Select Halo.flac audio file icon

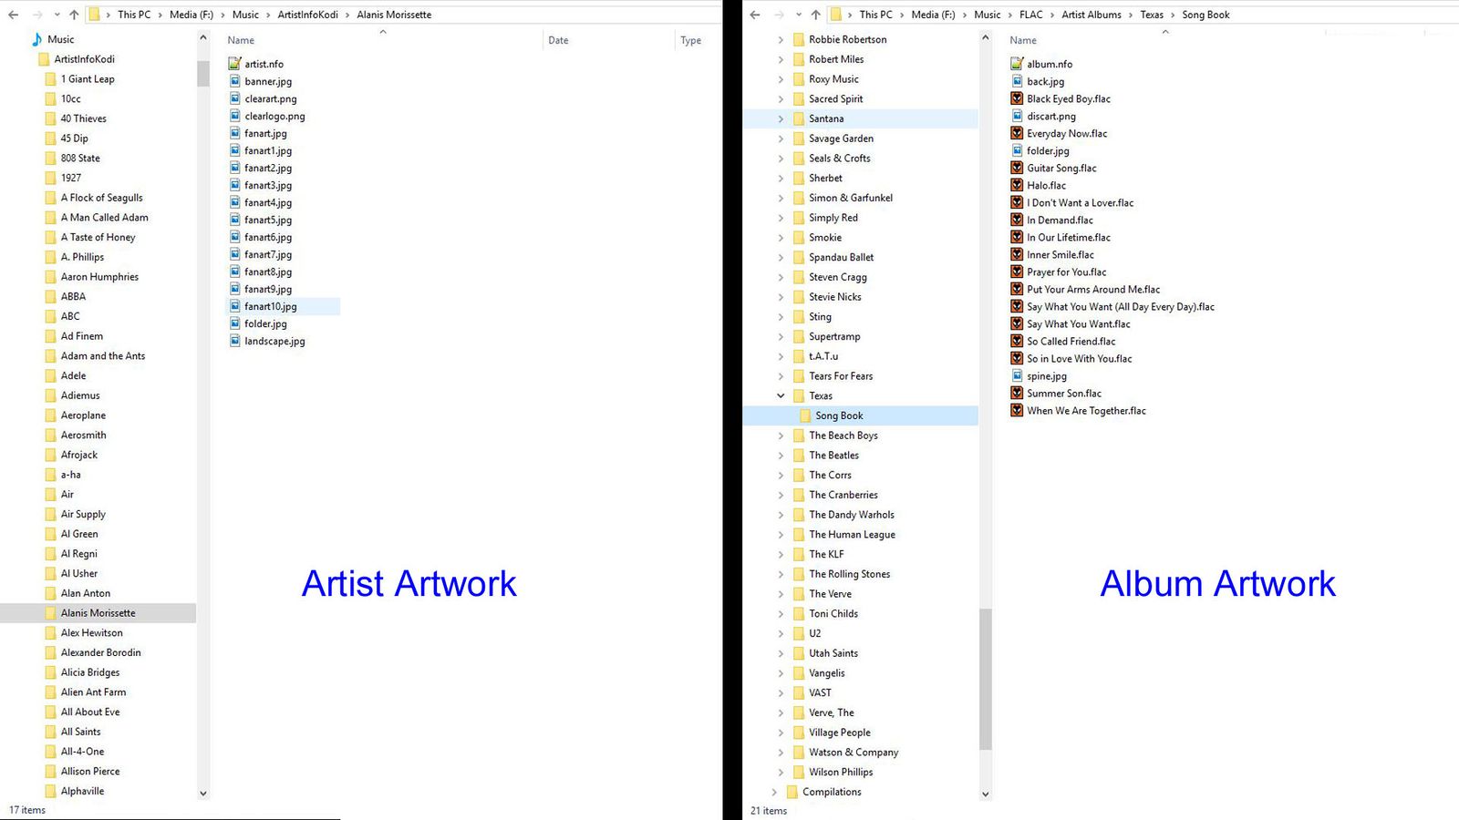click(1017, 185)
